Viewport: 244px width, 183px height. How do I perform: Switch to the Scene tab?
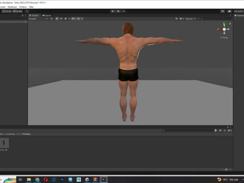34,15
